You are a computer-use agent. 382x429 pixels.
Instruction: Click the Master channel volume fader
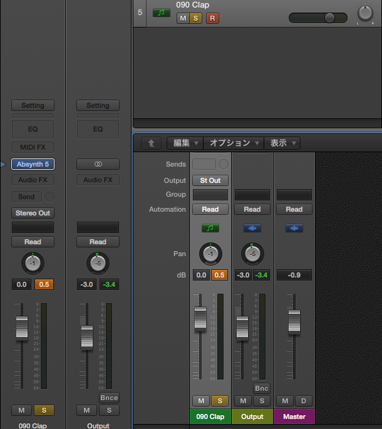click(294, 320)
